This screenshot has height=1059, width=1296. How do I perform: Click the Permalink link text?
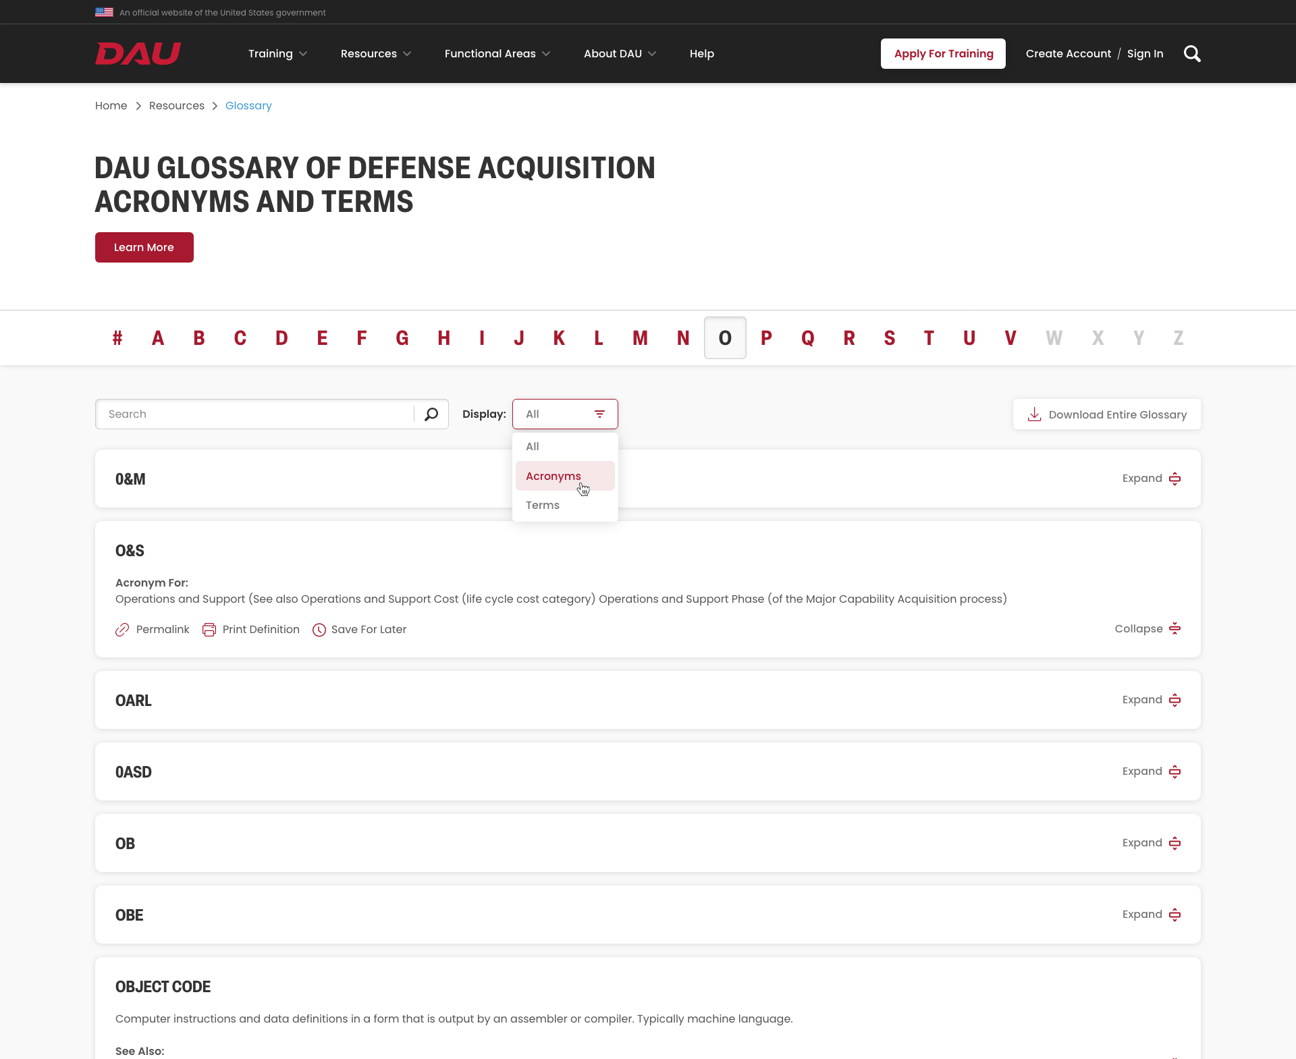coord(163,630)
